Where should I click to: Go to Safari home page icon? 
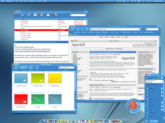click(87, 29)
